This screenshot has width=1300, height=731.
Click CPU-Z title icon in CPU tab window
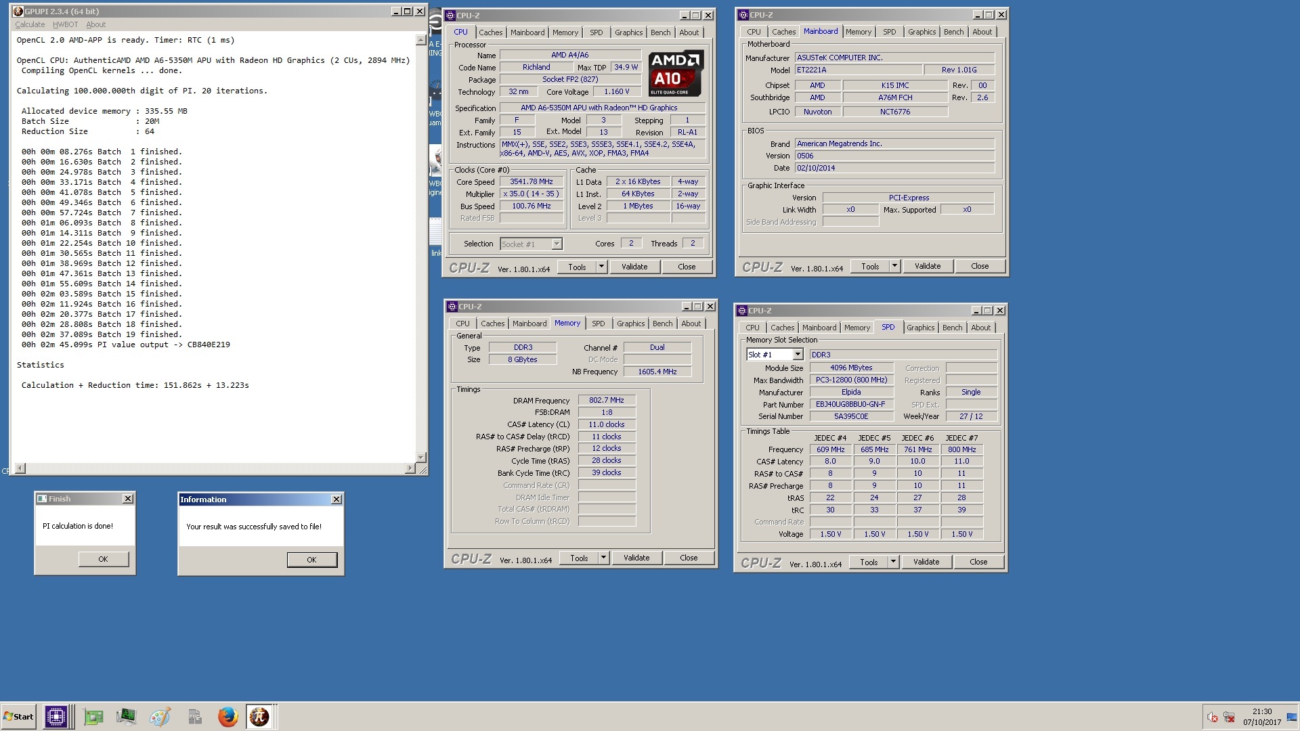[450, 16]
